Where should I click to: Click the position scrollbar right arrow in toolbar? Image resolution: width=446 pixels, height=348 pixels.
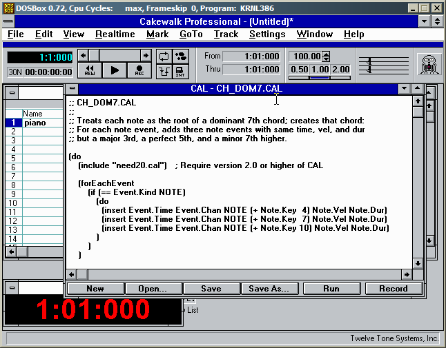point(146,55)
